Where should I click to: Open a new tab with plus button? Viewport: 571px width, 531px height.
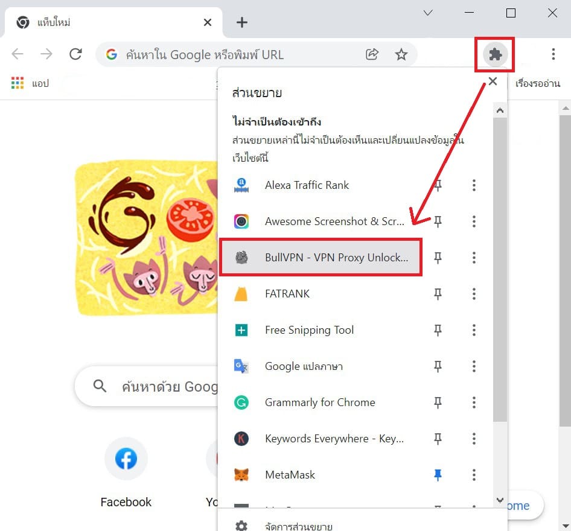[x=242, y=22]
